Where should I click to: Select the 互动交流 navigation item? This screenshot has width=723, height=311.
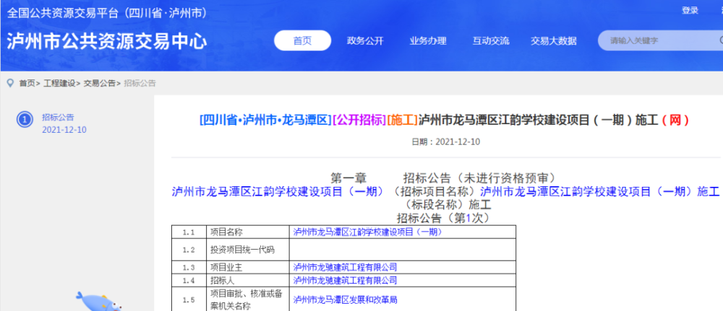click(490, 40)
